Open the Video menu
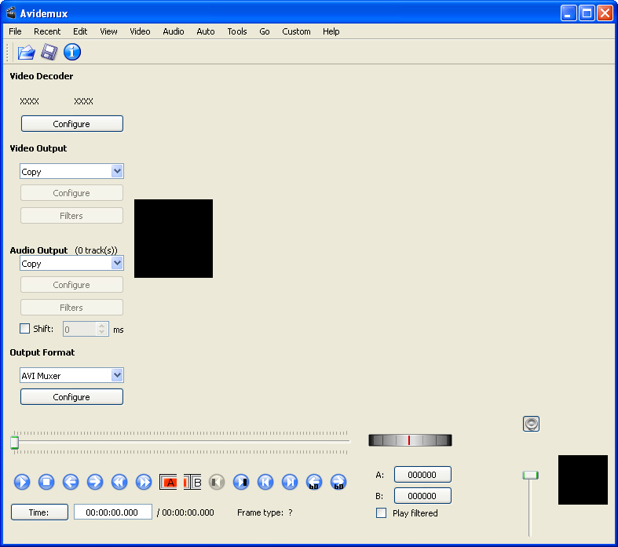 (x=140, y=31)
